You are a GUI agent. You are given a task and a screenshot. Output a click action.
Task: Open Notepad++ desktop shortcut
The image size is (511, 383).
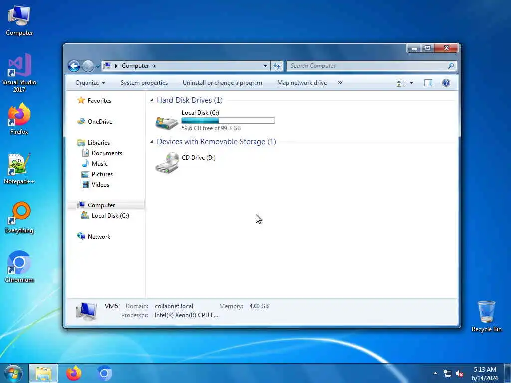point(19,169)
